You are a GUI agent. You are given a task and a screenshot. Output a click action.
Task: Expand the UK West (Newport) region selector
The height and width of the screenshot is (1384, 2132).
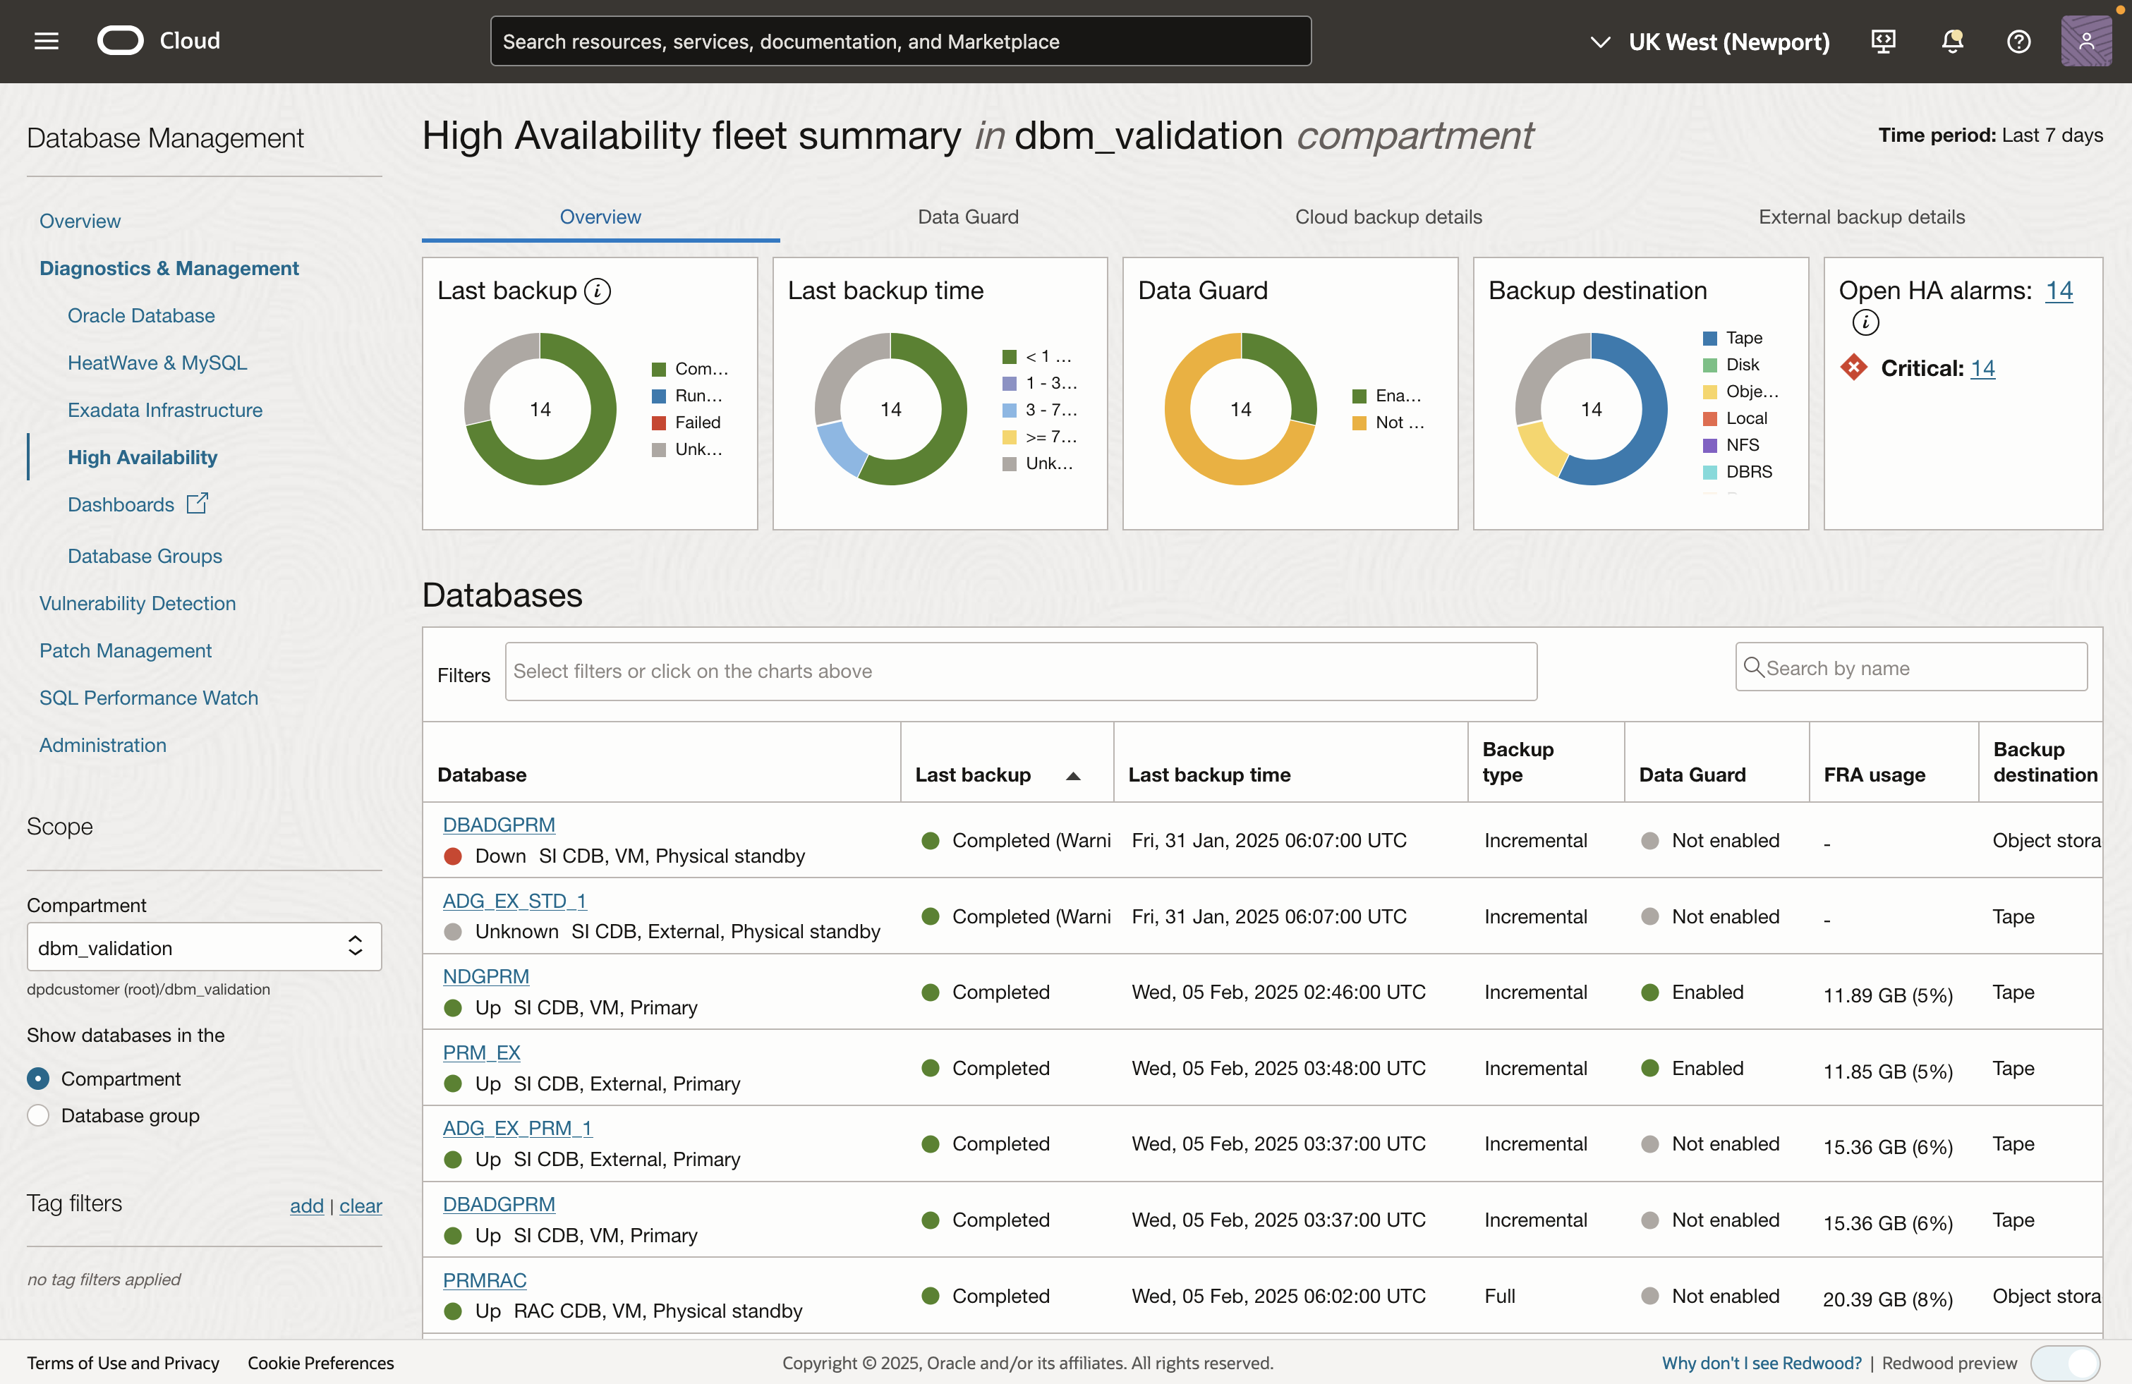[1710, 41]
